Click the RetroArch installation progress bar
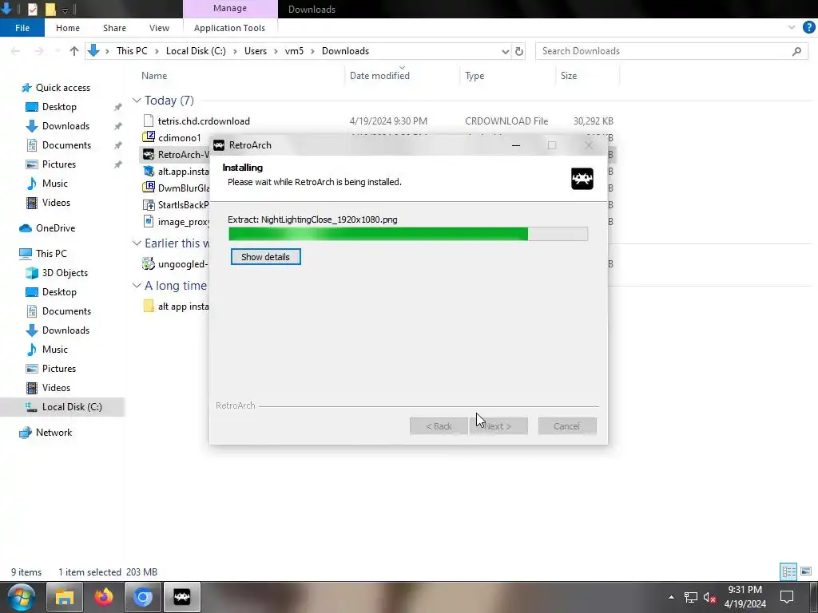The width and height of the screenshot is (818, 613). [408, 234]
